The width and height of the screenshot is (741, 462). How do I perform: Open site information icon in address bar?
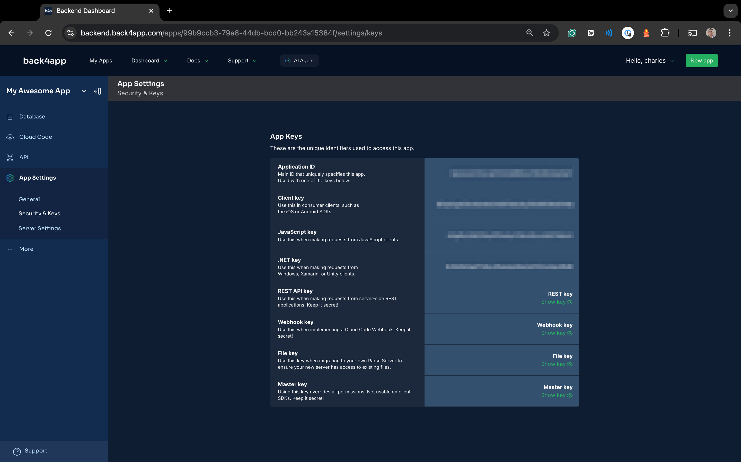pos(71,33)
